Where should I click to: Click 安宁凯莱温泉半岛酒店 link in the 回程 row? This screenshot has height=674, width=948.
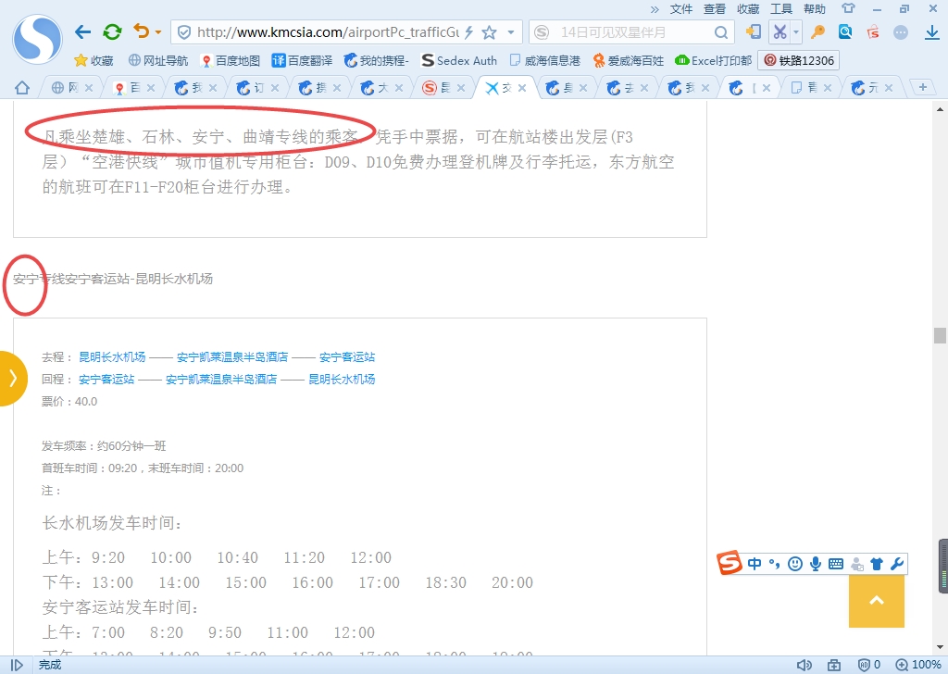point(221,379)
